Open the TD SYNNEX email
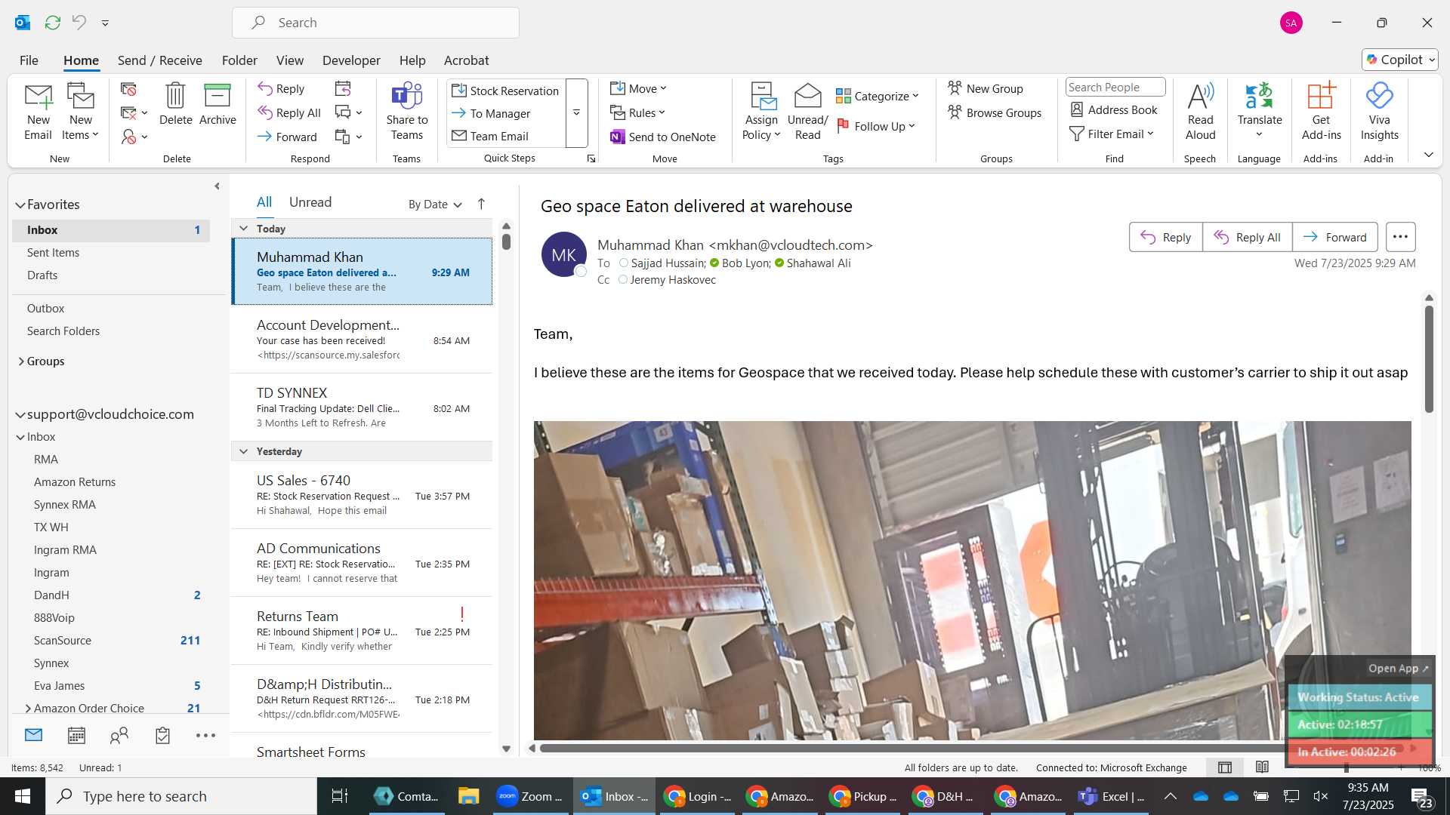1450x815 pixels. [x=362, y=407]
